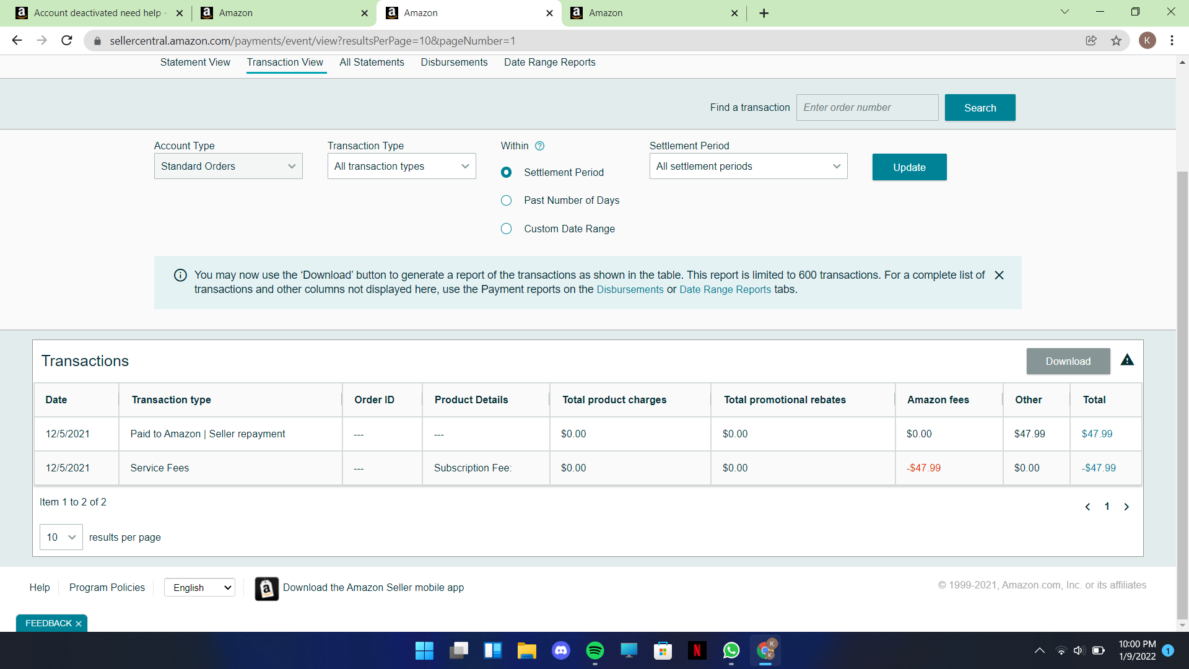This screenshot has height=669, width=1189.
Task: Show hidden system tray icons
Action: 1040,650
